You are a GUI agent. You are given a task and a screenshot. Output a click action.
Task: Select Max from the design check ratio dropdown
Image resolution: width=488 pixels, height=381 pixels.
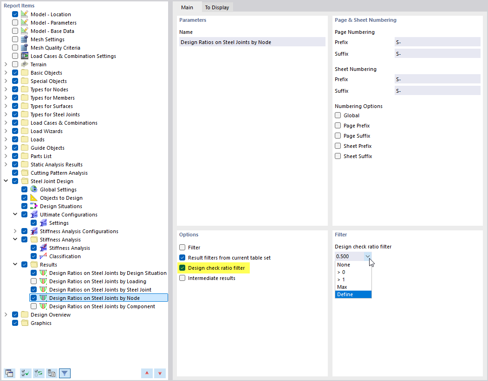(342, 287)
